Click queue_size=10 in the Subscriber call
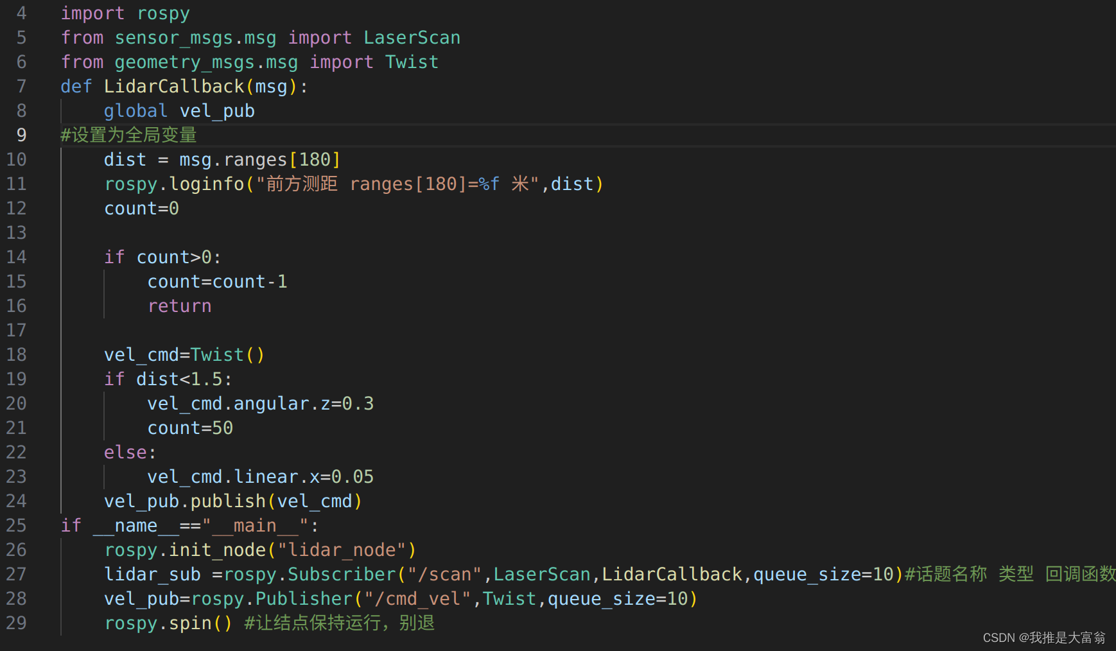The image size is (1116, 651). 823,575
